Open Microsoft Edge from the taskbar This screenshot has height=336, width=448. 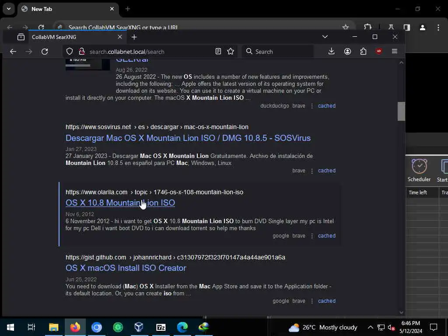coord(182,327)
